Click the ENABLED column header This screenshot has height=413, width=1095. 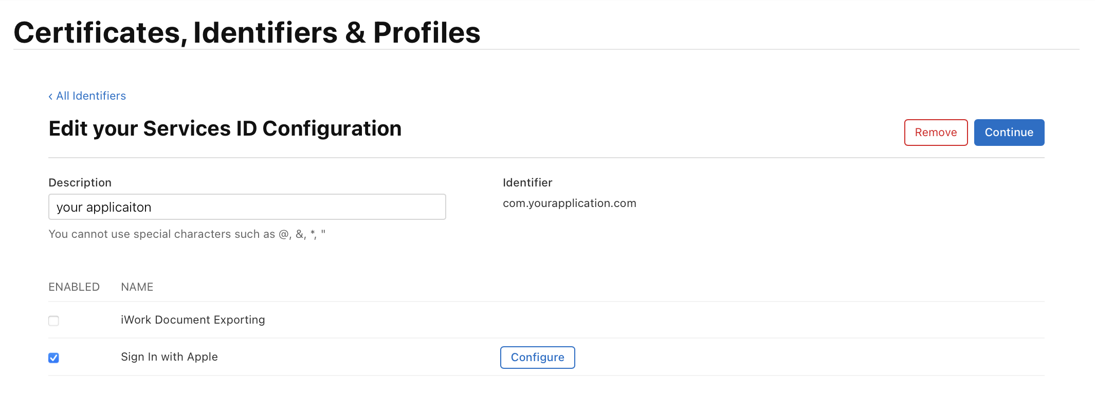point(74,287)
